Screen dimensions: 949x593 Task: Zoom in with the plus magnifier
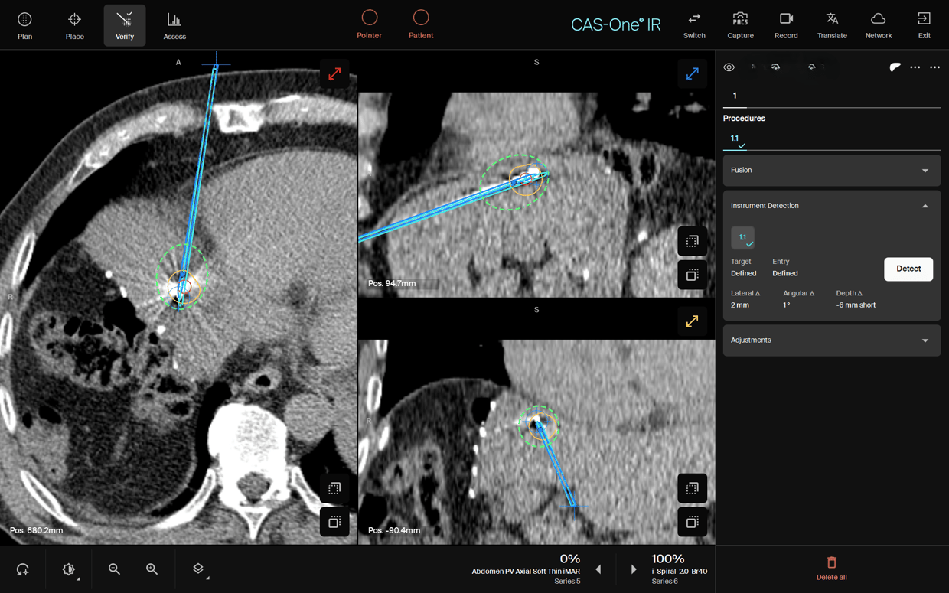(x=152, y=569)
